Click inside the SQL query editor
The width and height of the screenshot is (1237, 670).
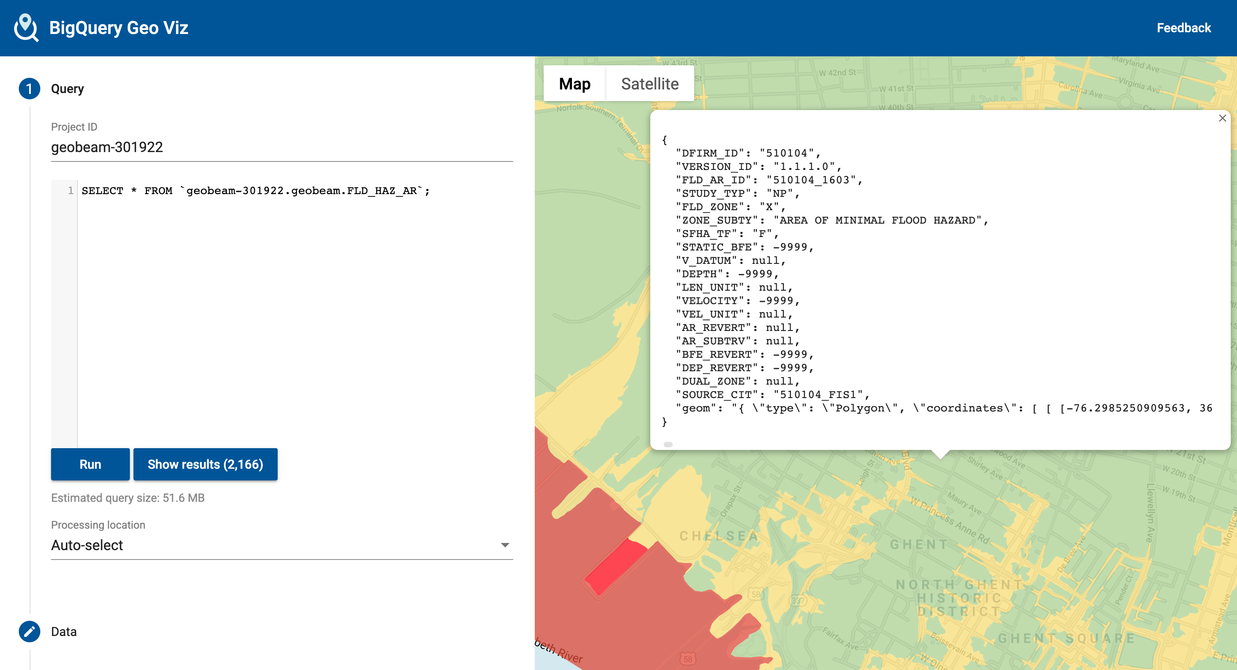295,314
